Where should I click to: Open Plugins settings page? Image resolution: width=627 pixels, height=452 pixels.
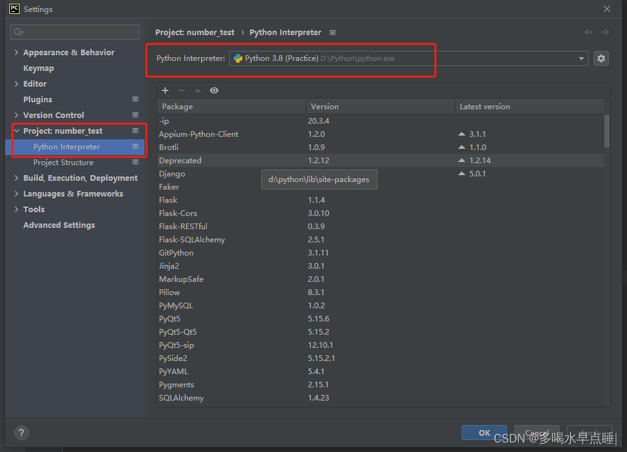38,100
